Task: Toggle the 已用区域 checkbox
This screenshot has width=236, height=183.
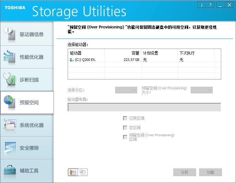Action: click(125, 118)
